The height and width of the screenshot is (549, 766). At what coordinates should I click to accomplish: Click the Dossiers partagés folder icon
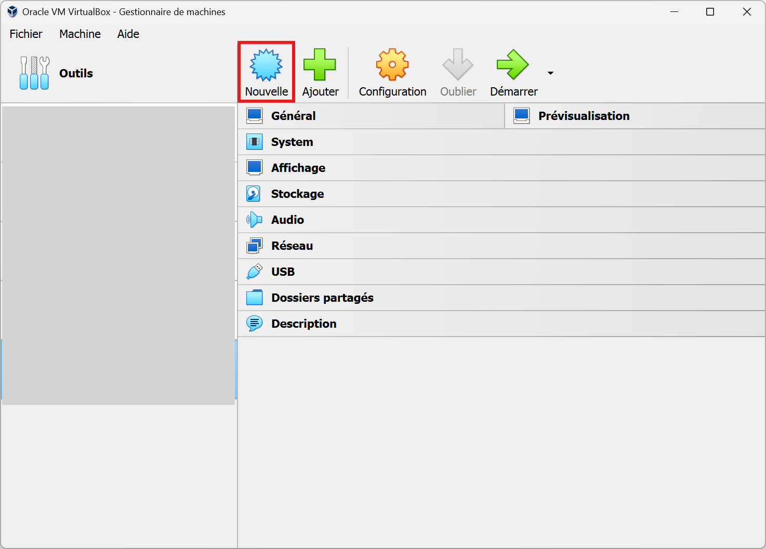[x=254, y=298]
